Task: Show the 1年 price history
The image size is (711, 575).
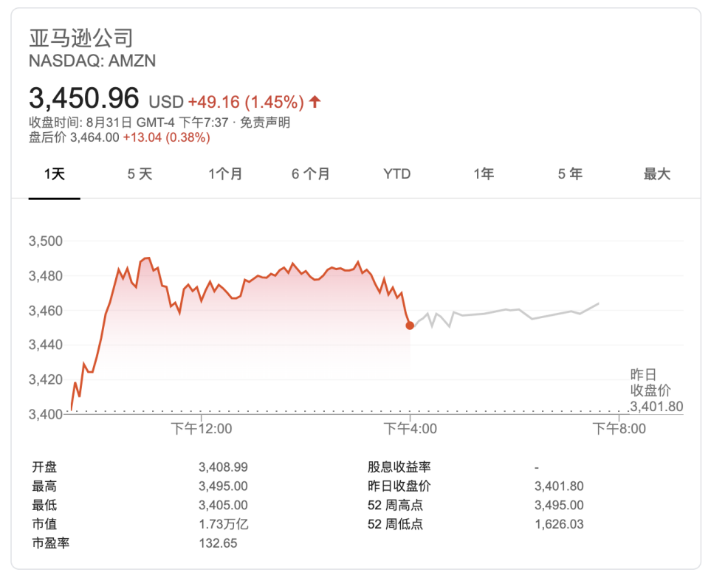Action: [484, 173]
